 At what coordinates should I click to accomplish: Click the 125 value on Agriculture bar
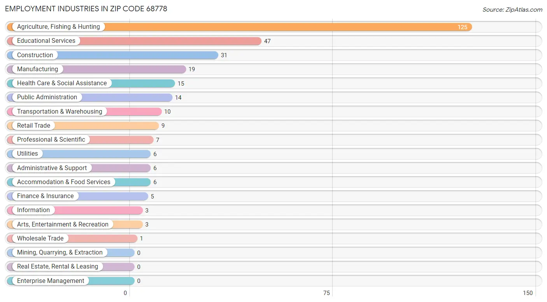462,27
